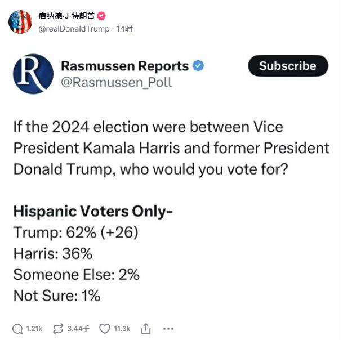Subscribe to Rasmussen Reports
This screenshot has height=340, width=352.
[288, 66]
